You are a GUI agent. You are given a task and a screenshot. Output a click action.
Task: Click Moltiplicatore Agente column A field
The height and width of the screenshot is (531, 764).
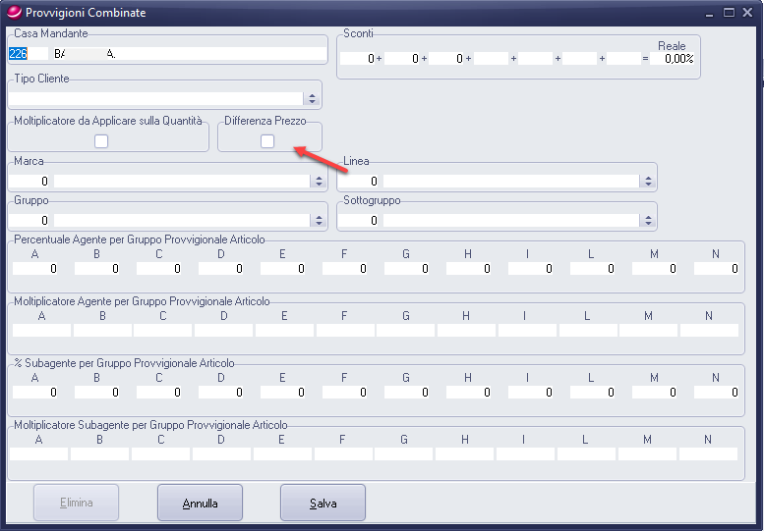point(39,330)
